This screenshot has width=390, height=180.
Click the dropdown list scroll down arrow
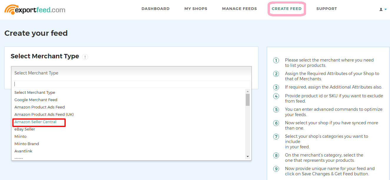[x=248, y=157]
